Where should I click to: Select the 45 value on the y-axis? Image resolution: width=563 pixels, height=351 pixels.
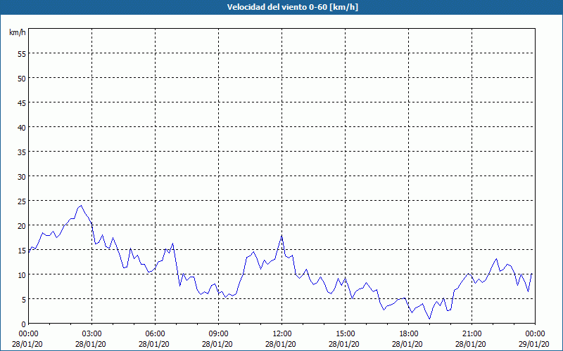[x=22, y=102]
